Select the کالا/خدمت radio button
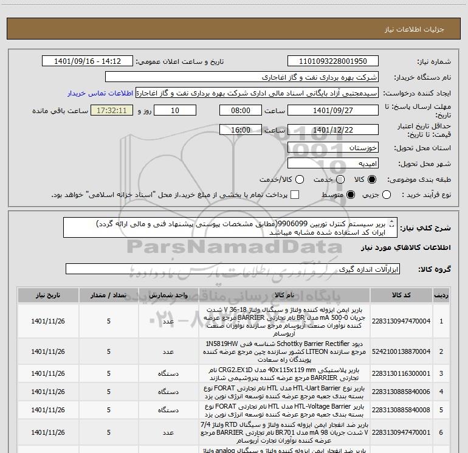 point(300,179)
